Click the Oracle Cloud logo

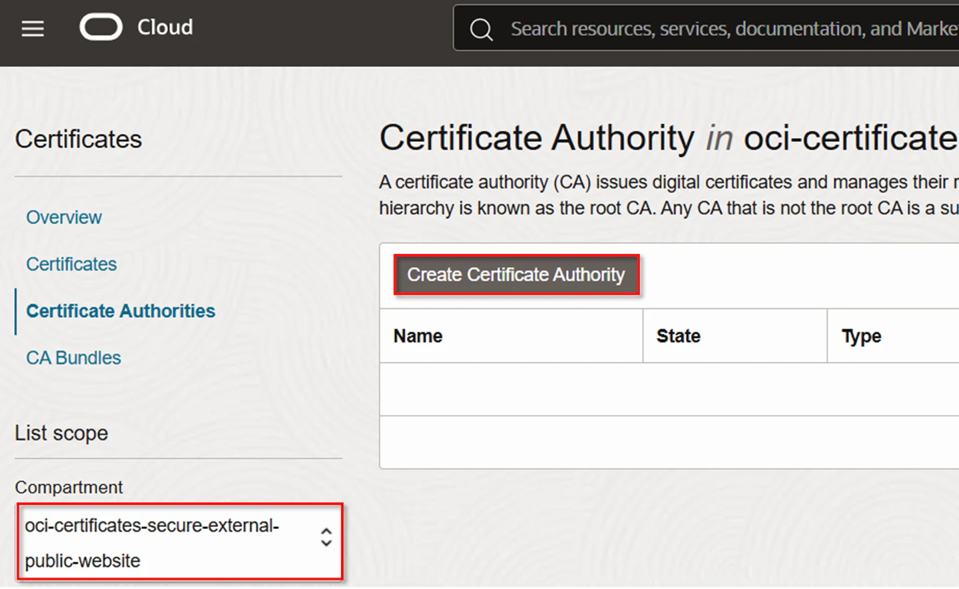tap(101, 27)
